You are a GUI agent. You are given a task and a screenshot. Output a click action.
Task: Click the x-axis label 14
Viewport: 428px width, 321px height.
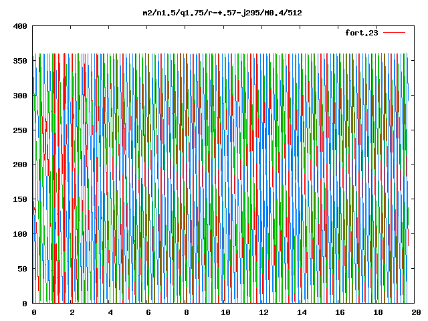click(x=302, y=312)
